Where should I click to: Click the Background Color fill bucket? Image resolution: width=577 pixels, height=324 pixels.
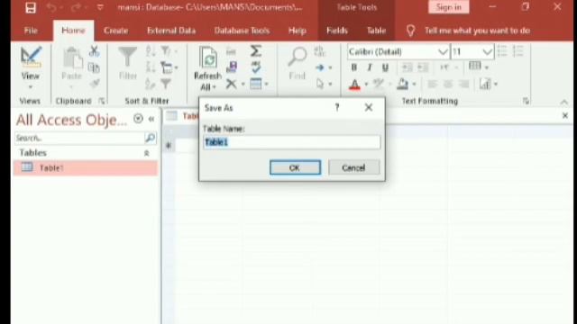402,84
